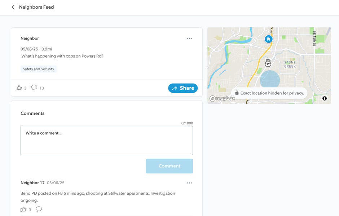339x216 pixels.
Task: Open the post's three-dot options menu
Action: coord(189,39)
